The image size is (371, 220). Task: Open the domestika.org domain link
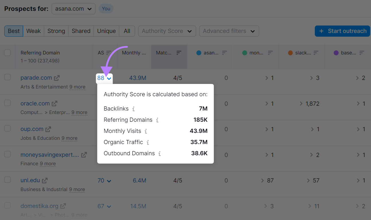tap(39, 206)
